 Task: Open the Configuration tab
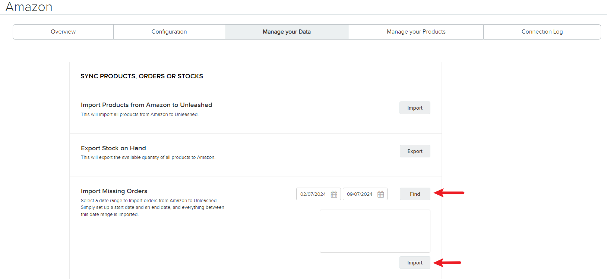(169, 32)
